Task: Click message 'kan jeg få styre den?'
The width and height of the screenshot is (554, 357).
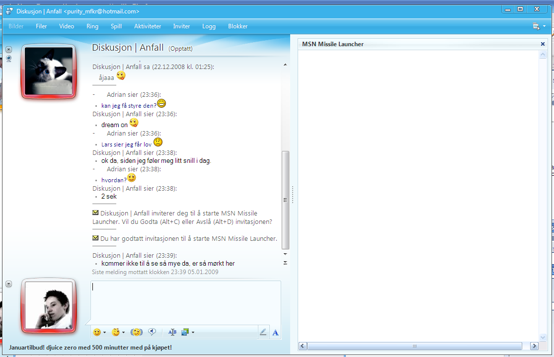Action: [x=129, y=106]
